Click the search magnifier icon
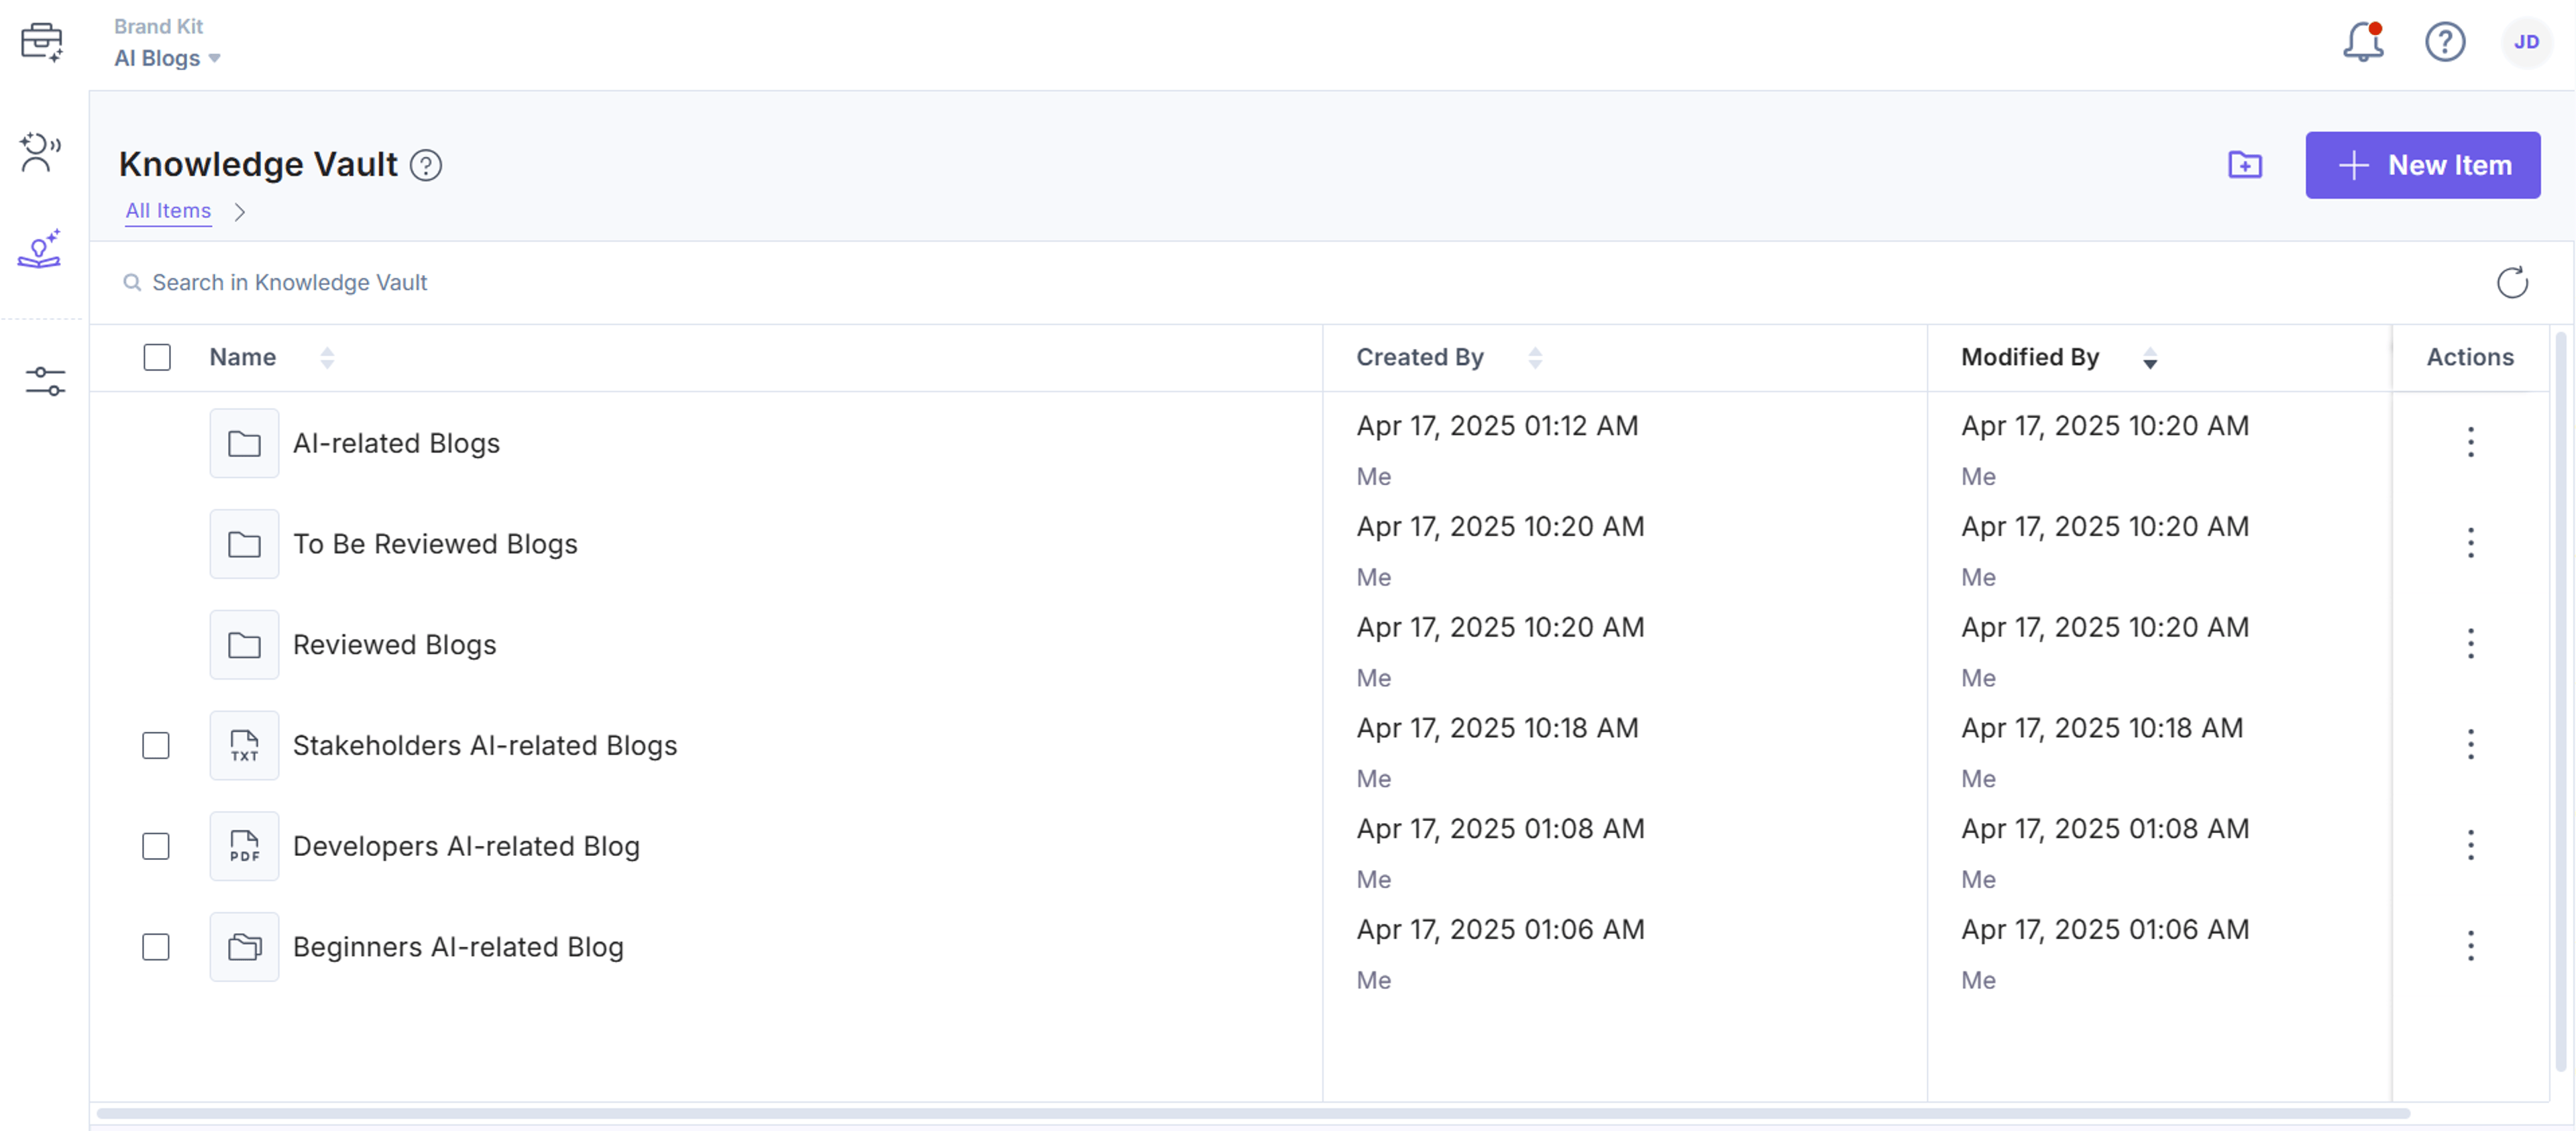The height and width of the screenshot is (1131, 2576). click(132, 283)
